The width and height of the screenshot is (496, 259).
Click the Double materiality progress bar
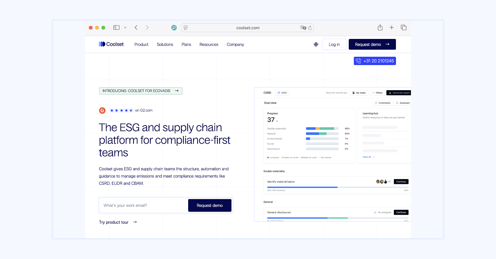click(x=322, y=129)
